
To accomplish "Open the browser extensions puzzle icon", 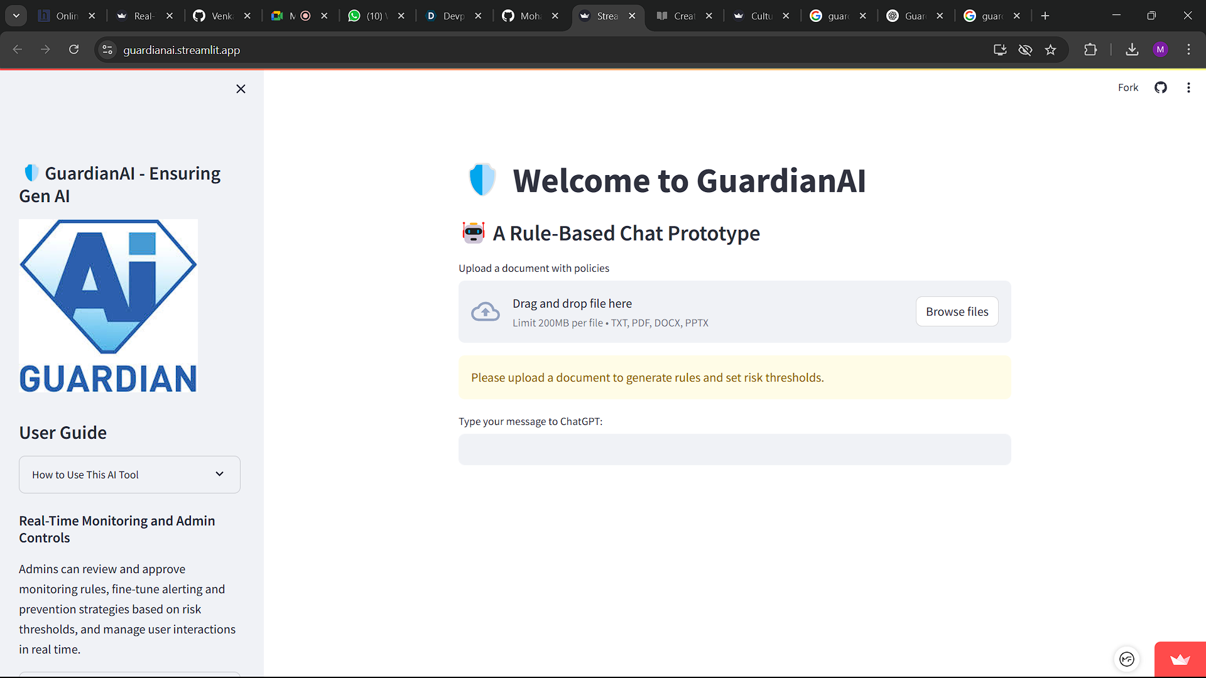I will point(1090,50).
